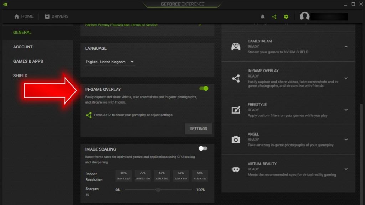Open settings via green gear icon
Image resolution: width=365 pixels, height=205 pixels.
coord(286,16)
